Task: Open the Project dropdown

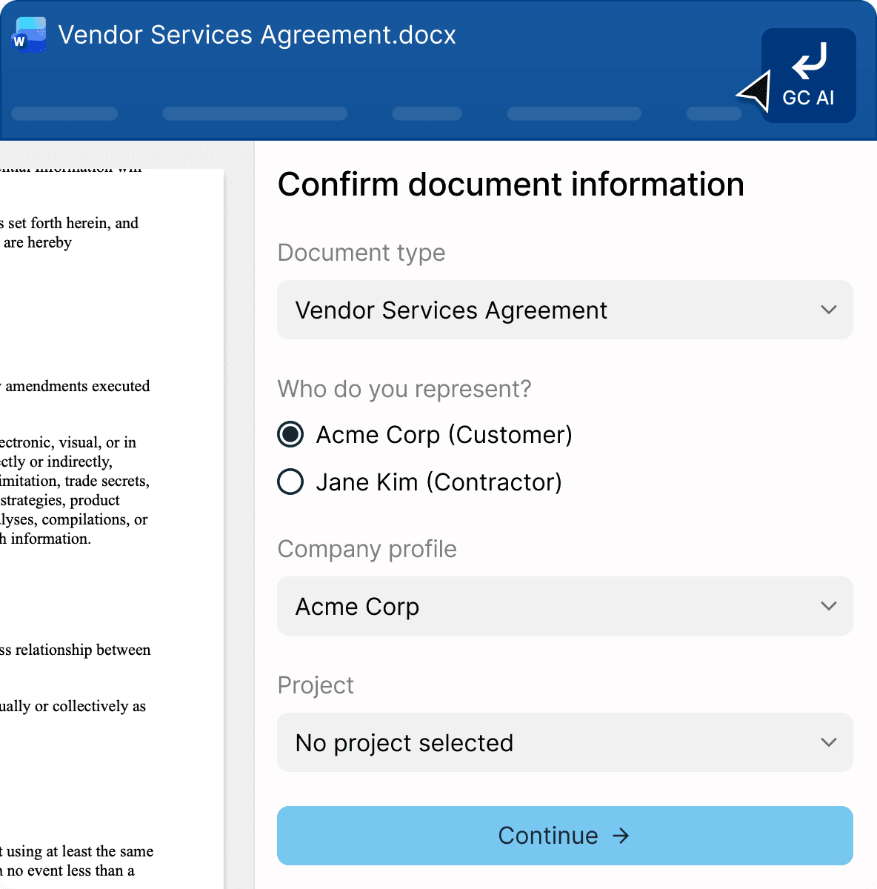Action: (565, 742)
